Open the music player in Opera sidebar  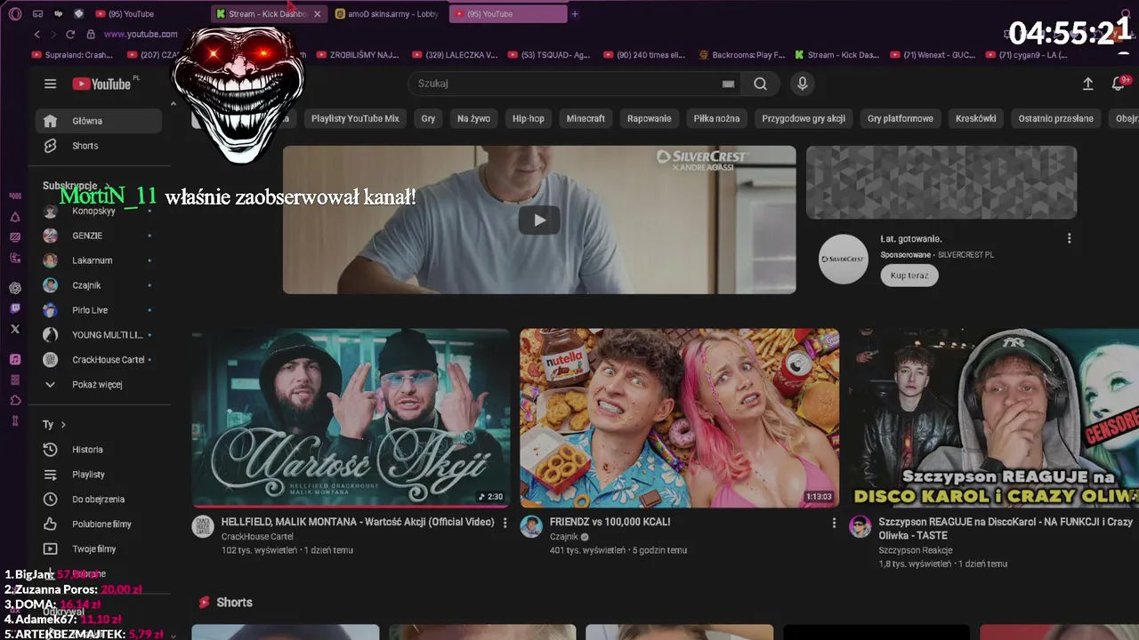point(15,359)
